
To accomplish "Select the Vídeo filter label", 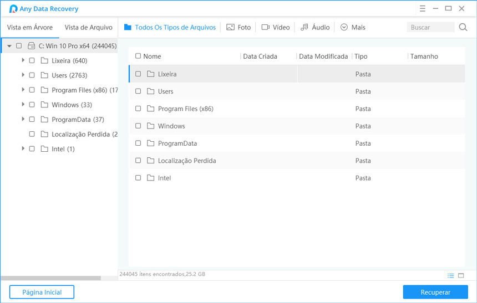I will coord(281,27).
